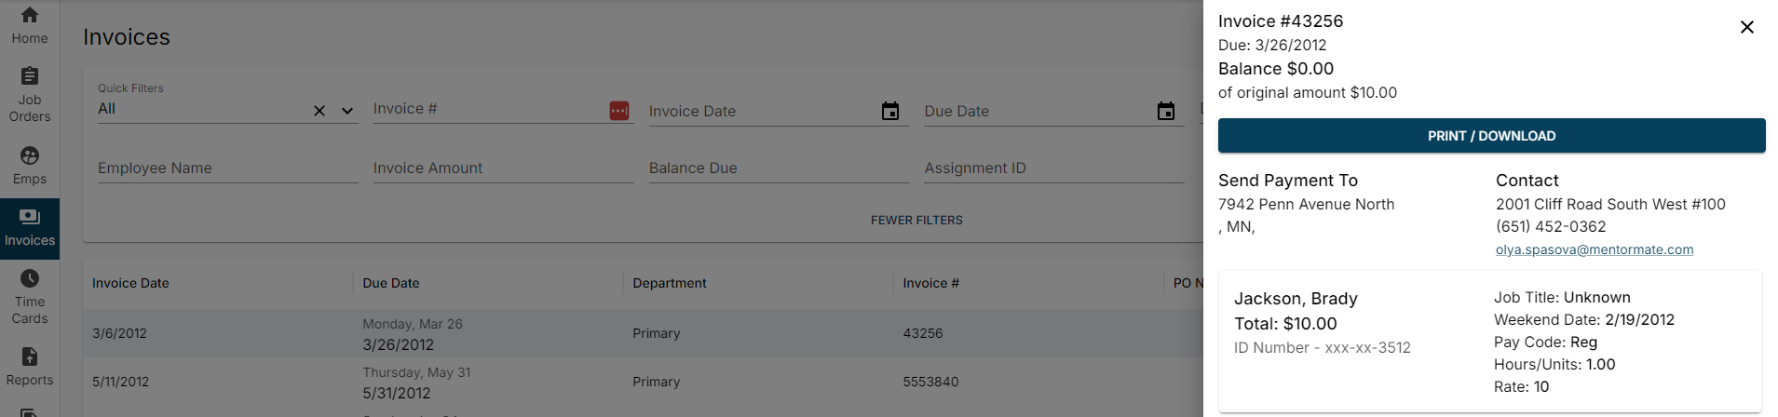This screenshot has height=417, width=1778.
Task: Click the olya.spasova@mentormate.com email link
Action: point(1594,249)
